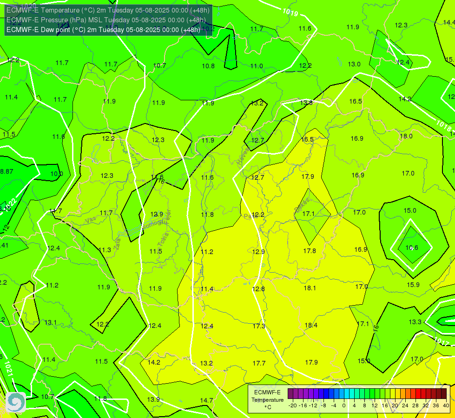Click the 13.0 dew point value
This screenshot has height=418, width=455.
[x=354, y=64]
